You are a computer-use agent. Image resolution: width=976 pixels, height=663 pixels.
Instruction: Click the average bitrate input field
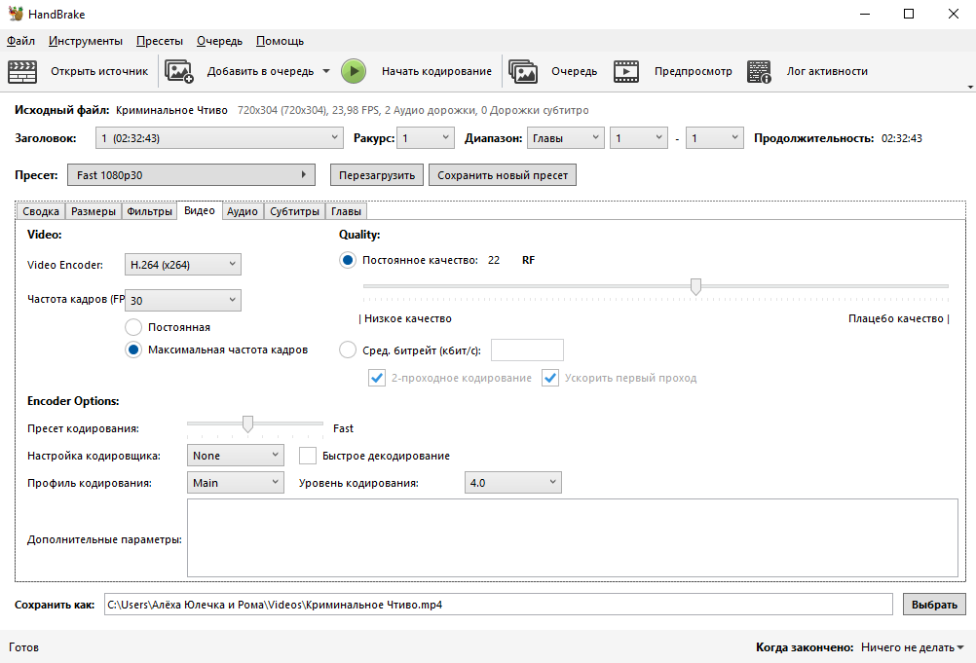(527, 350)
